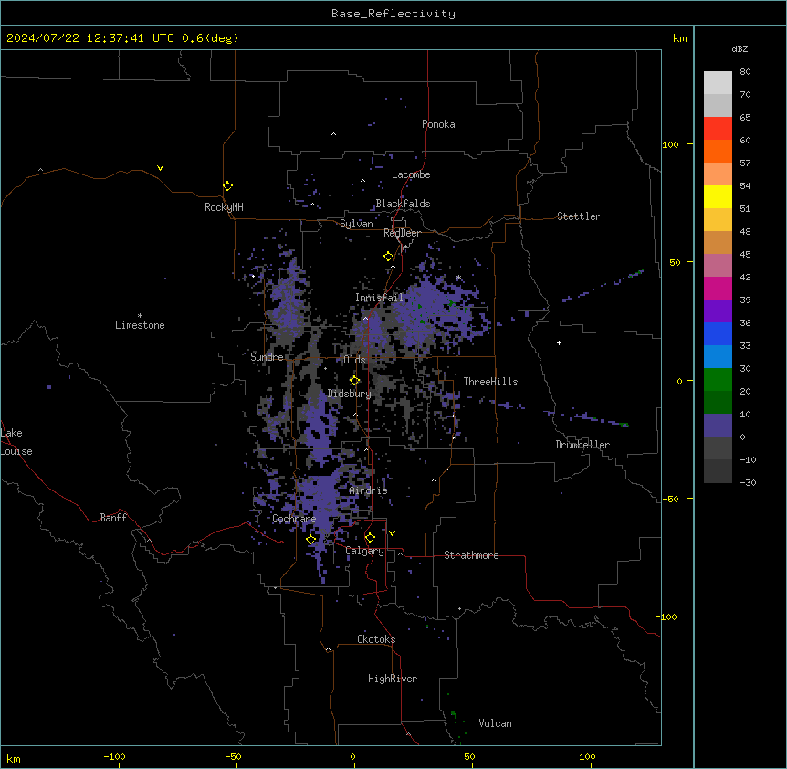Click the yellow diamond marker above RockyMH

point(227,186)
